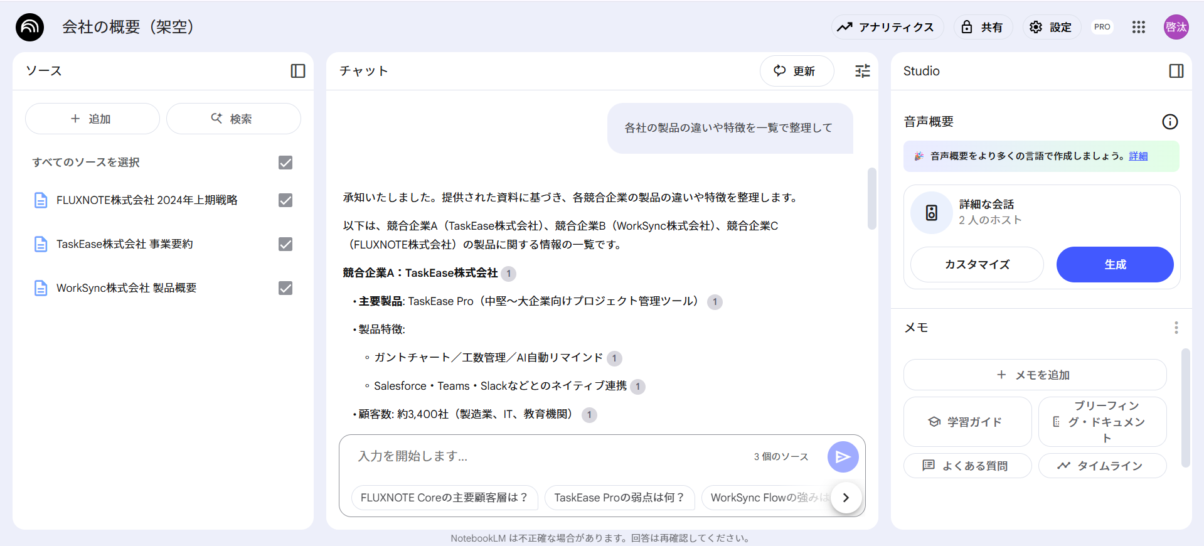The width and height of the screenshot is (1204, 546).
Task: Click 検索 to discover sources
Action: click(x=233, y=119)
